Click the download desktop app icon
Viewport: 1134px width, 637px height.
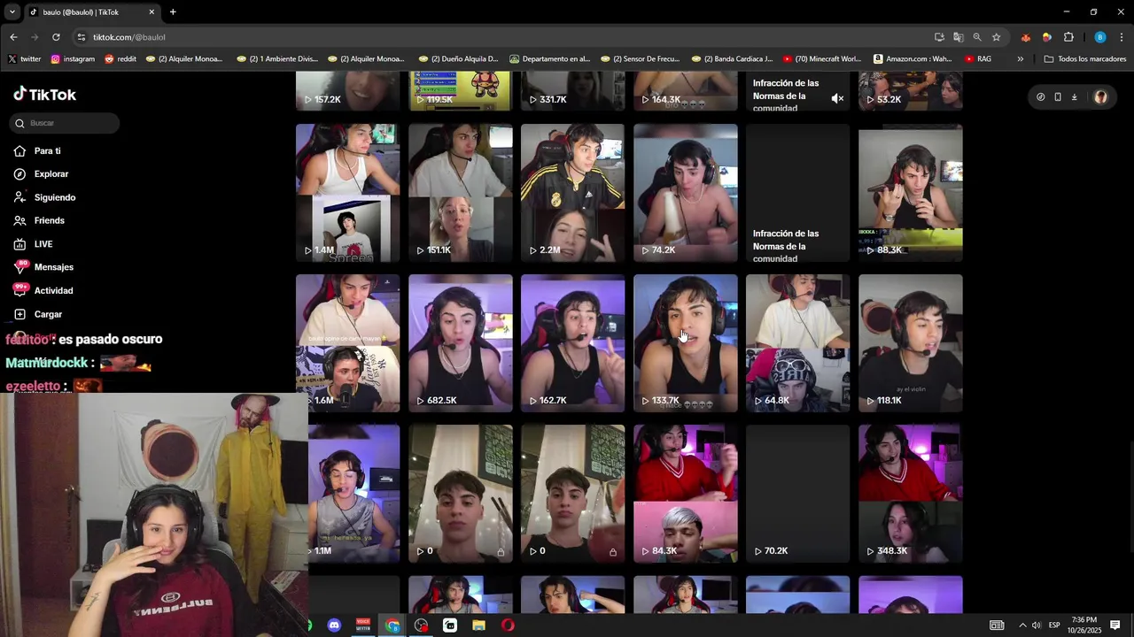point(1075,97)
